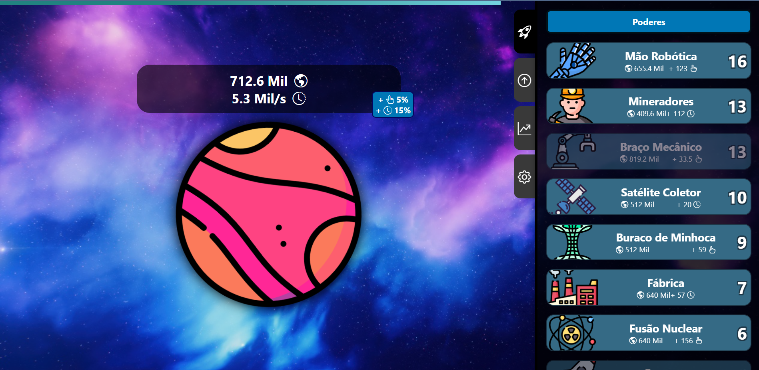Buy the Mão Robótica power

[x=649, y=61]
